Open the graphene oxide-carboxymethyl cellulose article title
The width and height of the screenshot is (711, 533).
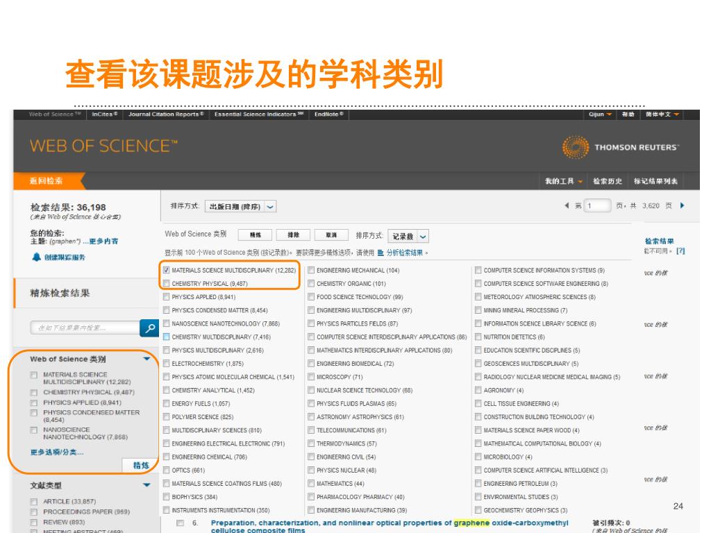coord(389,526)
